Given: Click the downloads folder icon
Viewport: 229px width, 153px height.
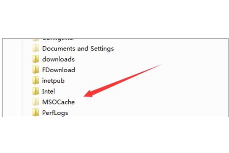Looking at the screenshot, I should point(35,59).
